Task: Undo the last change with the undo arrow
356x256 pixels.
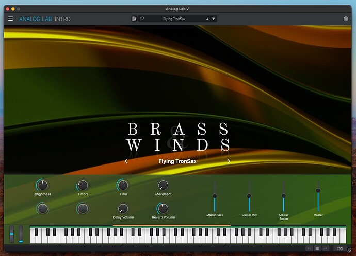Action: (309, 248)
